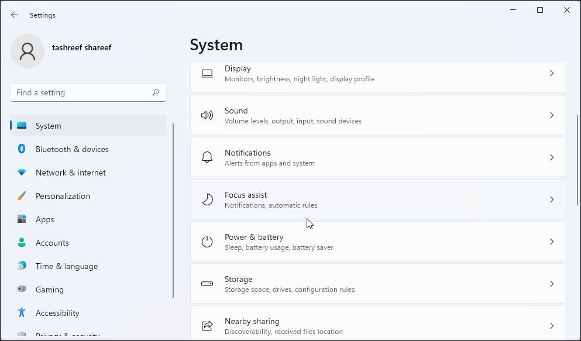Click "Alerts from apps and system" text
Viewport: 581px width, 341px height.
coord(269,163)
